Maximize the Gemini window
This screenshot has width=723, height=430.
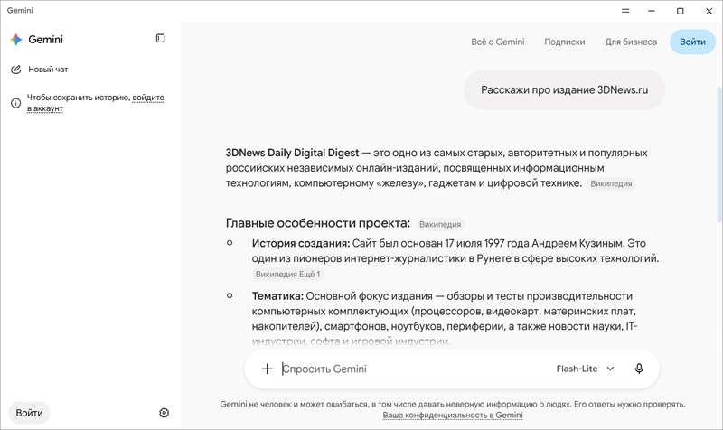(680, 11)
